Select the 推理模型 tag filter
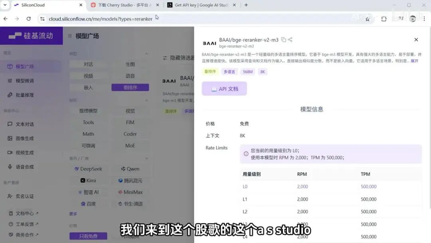Viewport: 431px width, 243px height. pyautogui.click(x=88, y=111)
